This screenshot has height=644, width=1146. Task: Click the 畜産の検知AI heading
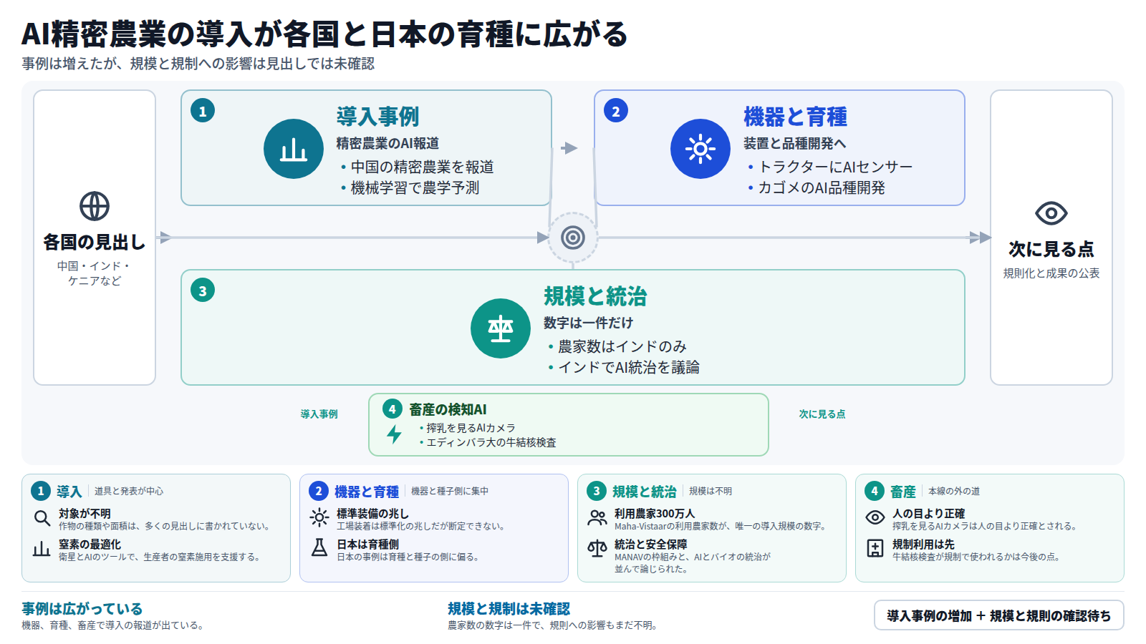click(x=448, y=409)
